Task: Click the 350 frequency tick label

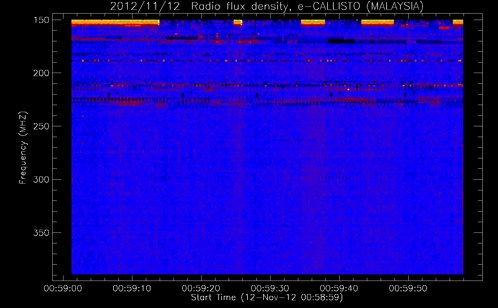Action: click(41, 233)
